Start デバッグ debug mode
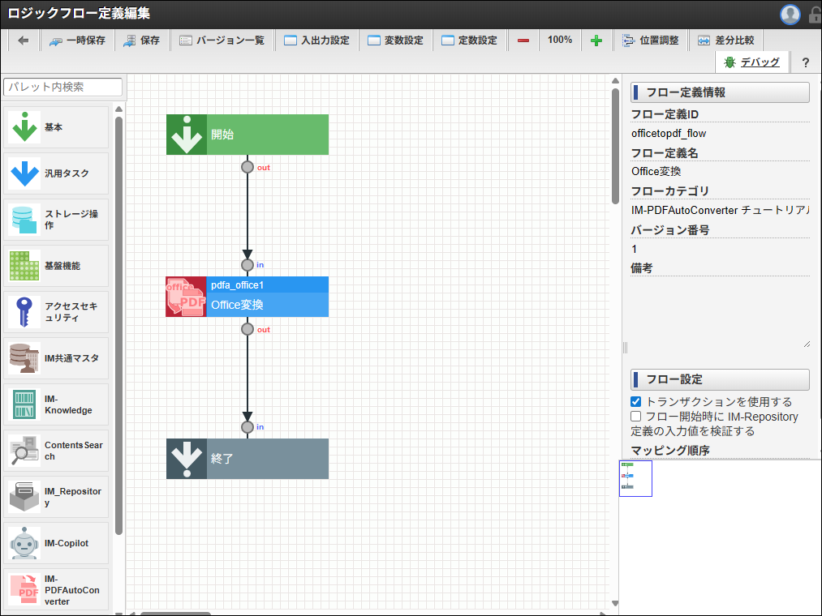Viewport: 822px width, 616px height. tap(751, 62)
